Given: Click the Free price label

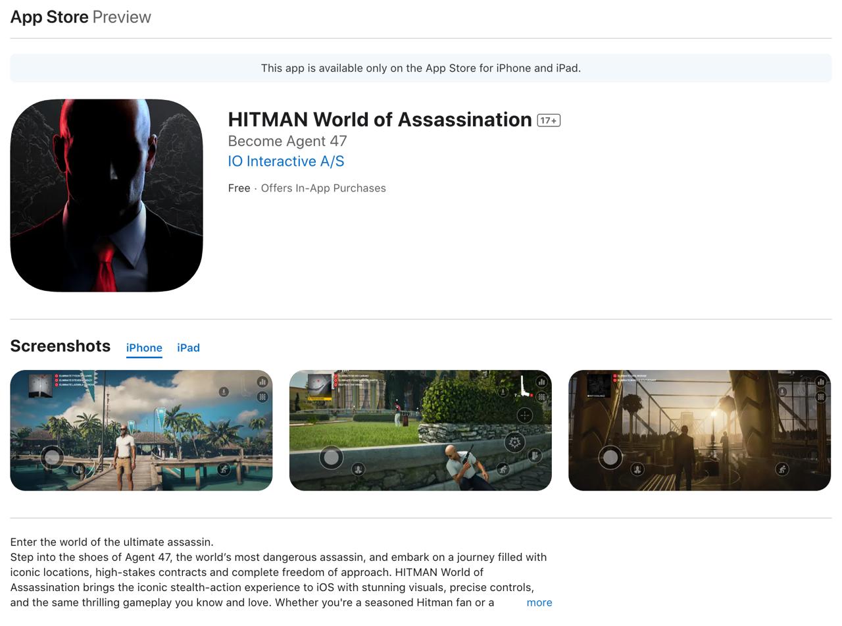Looking at the screenshot, I should pos(239,188).
